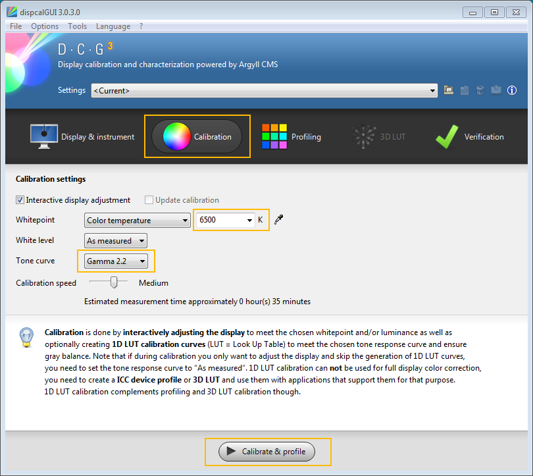Click the save settings file icon
The width and height of the screenshot is (533, 476).
(x=465, y=90)
